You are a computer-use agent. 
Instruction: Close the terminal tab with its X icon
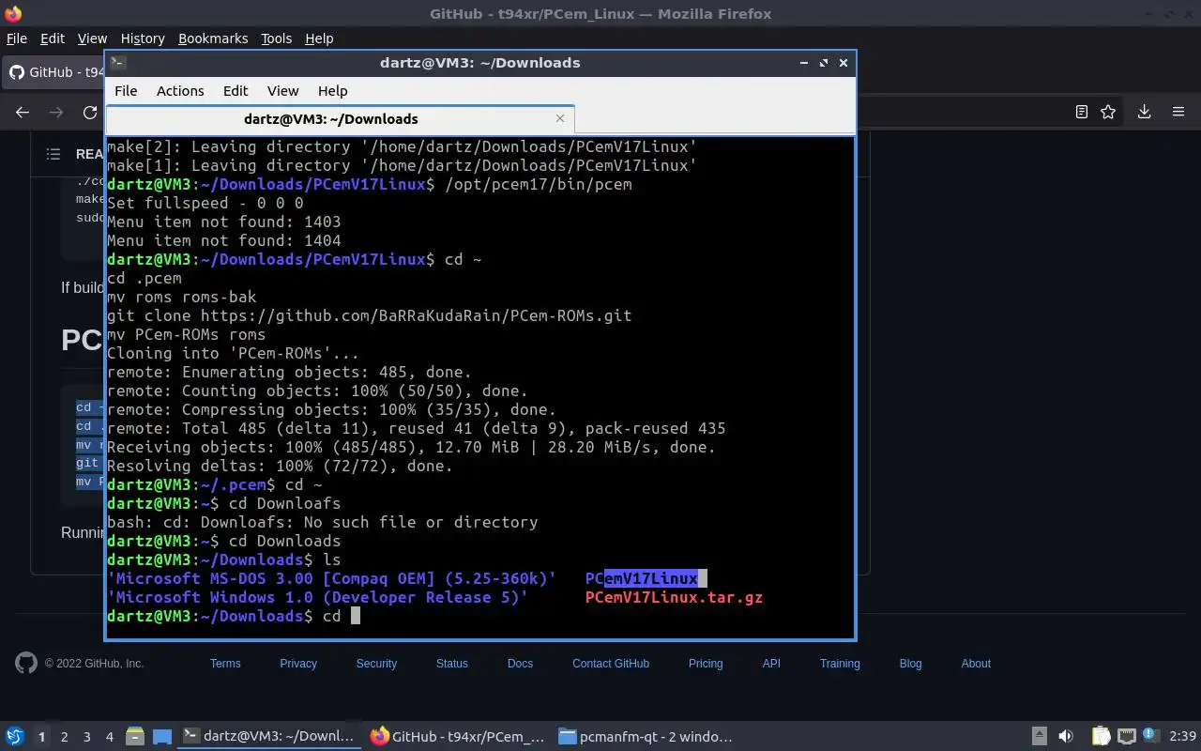560,118
